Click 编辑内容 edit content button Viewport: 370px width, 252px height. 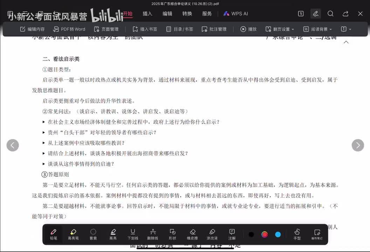[x=32, y=29]
